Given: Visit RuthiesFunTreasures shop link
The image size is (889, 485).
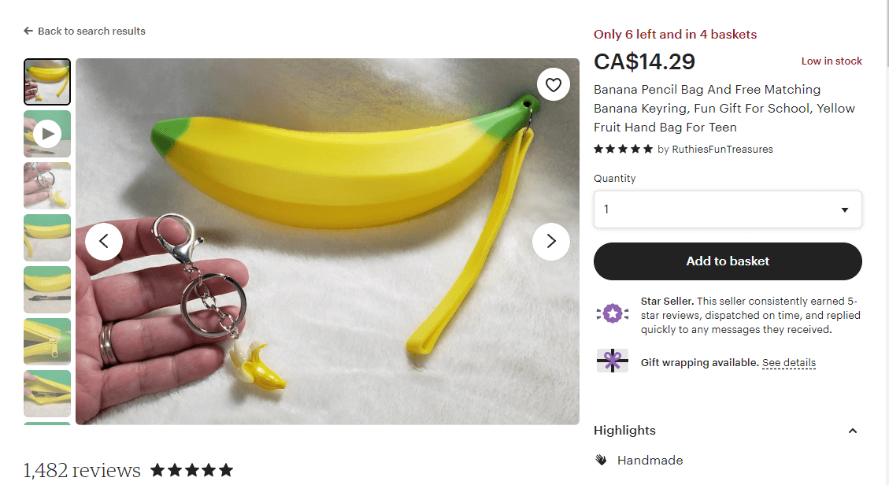Looking at the screenshot, I should [x=722, y=149].
